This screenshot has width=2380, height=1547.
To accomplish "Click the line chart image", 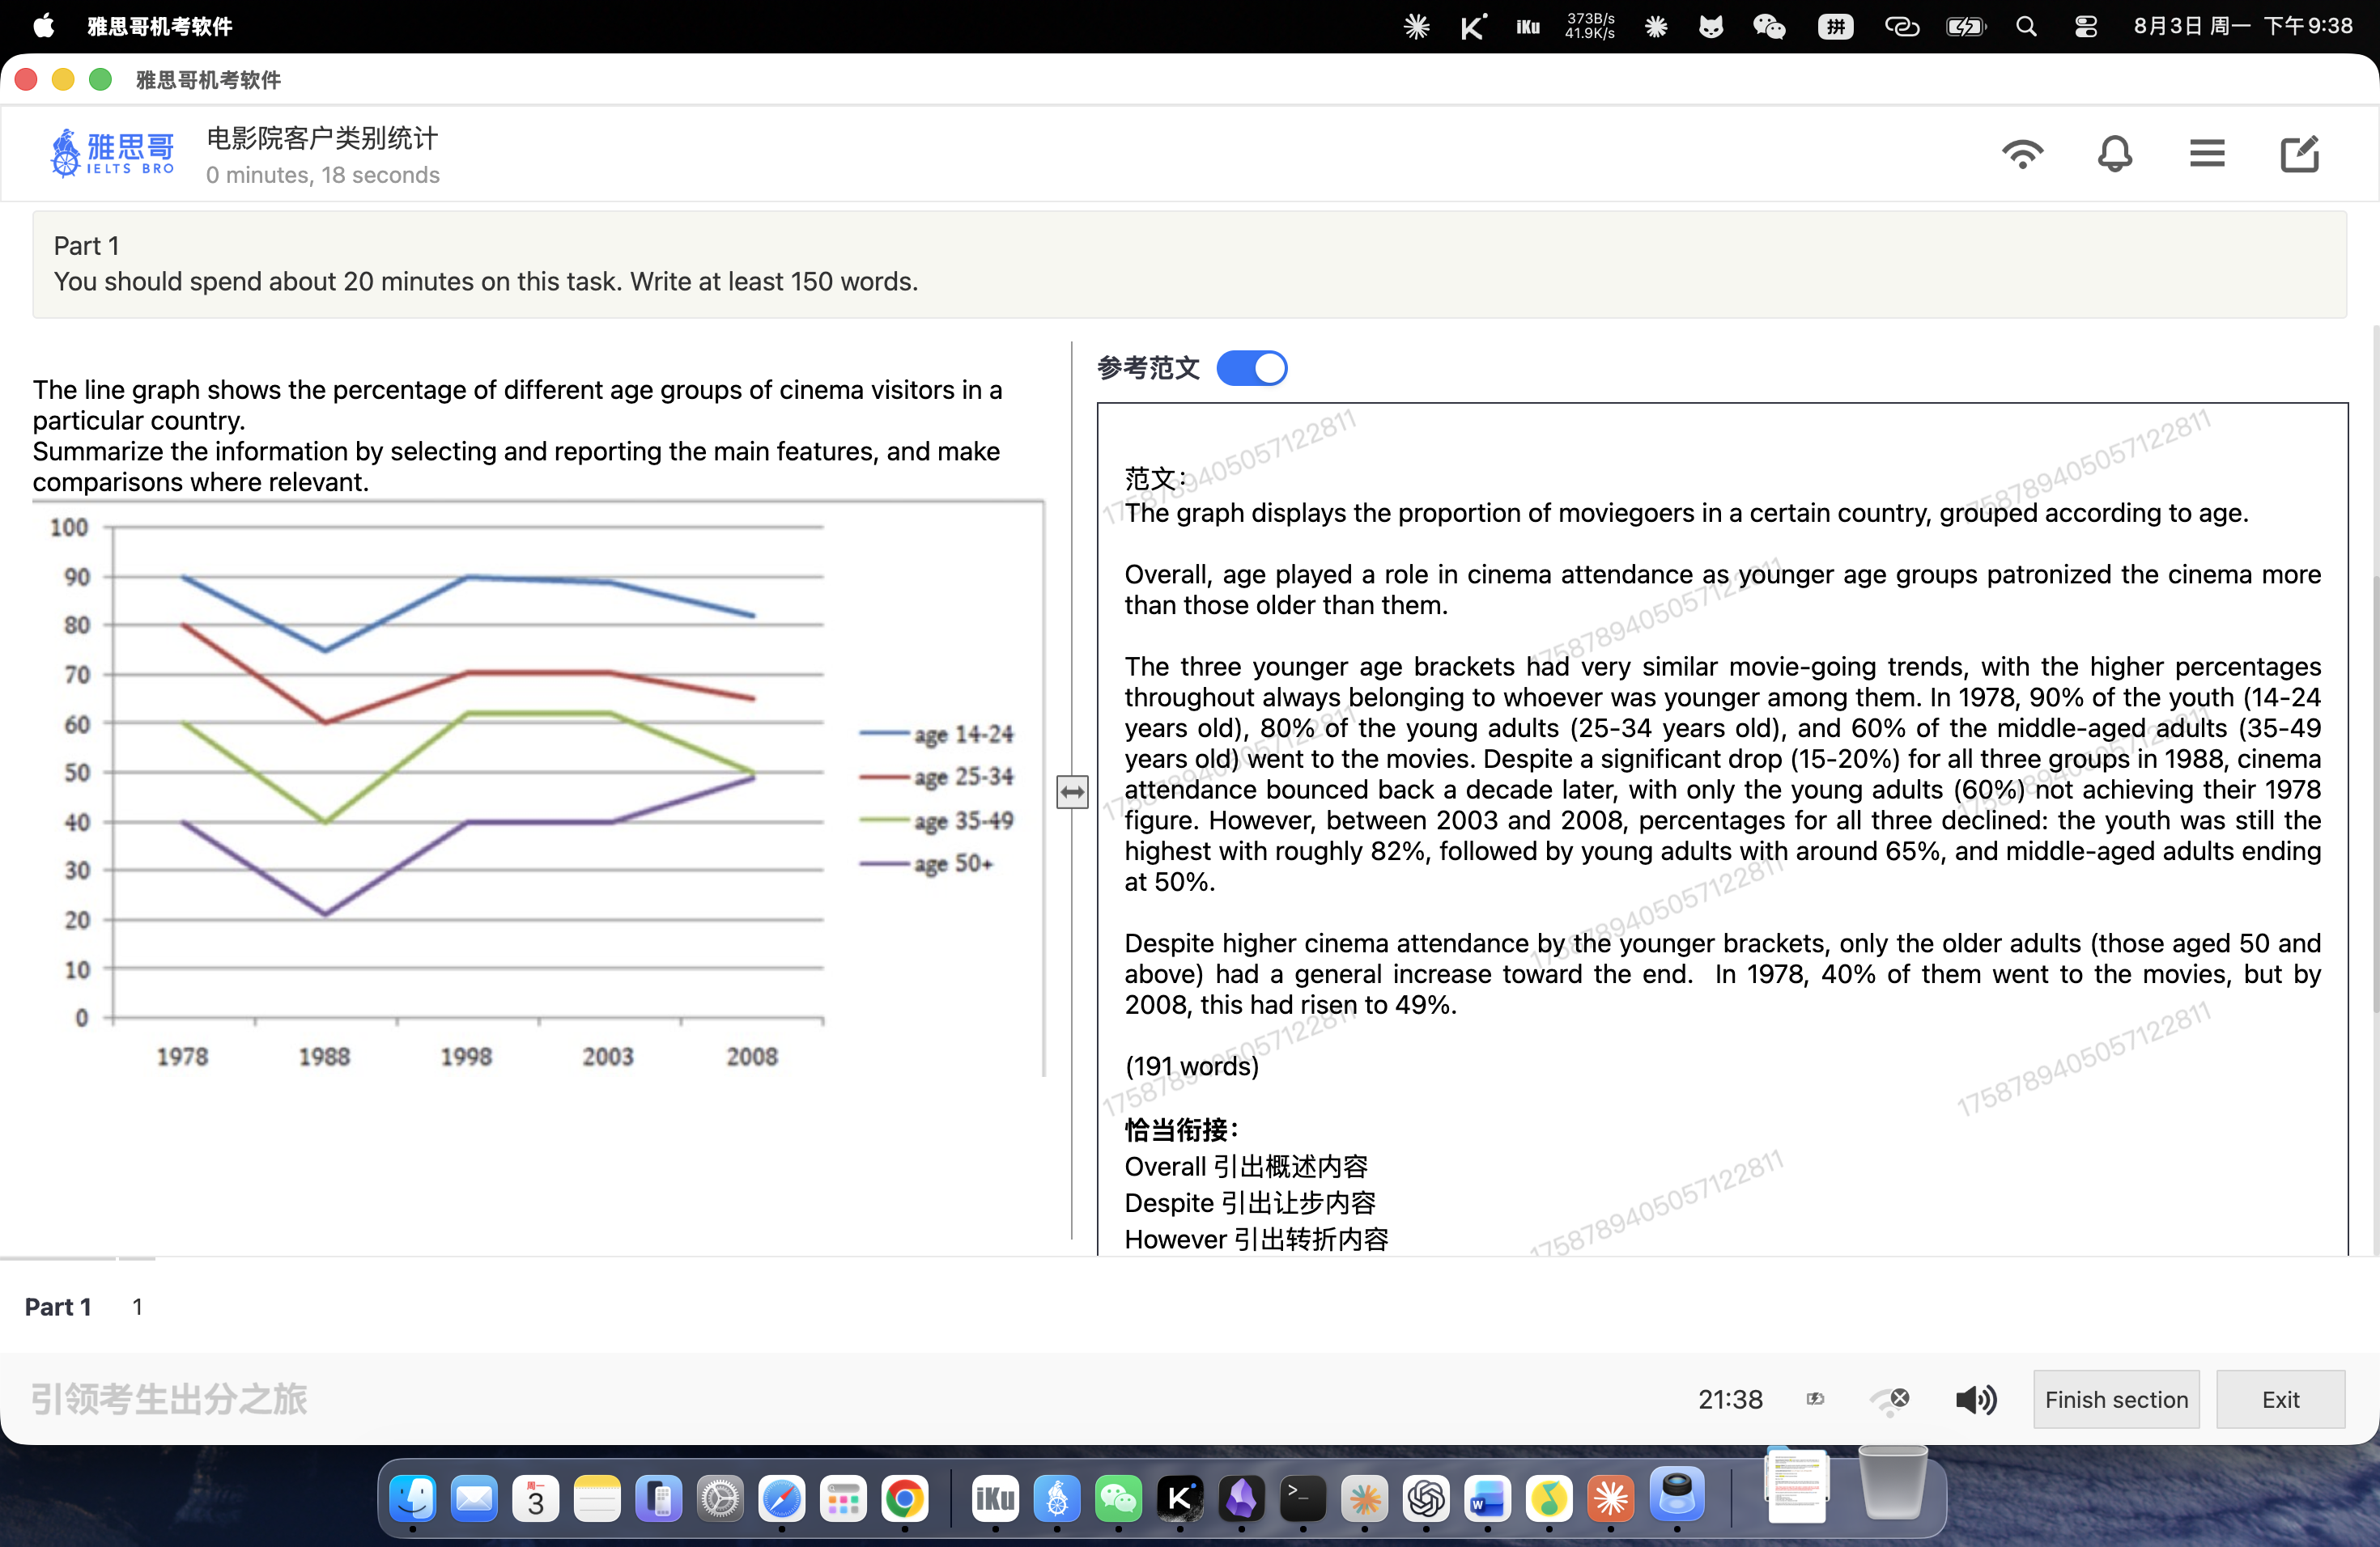I will [538, 789].
